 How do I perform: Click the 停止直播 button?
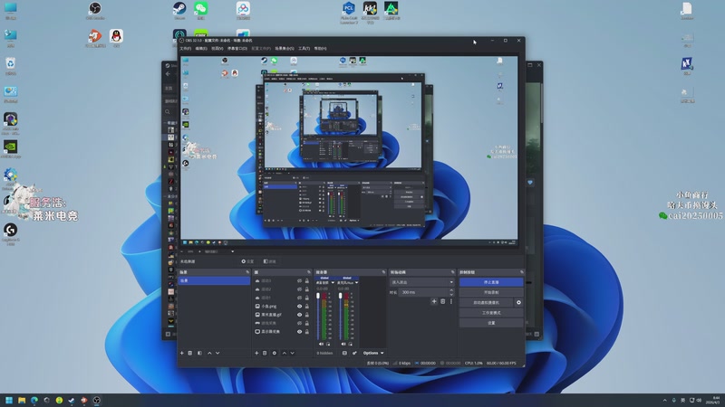[490, 282]
